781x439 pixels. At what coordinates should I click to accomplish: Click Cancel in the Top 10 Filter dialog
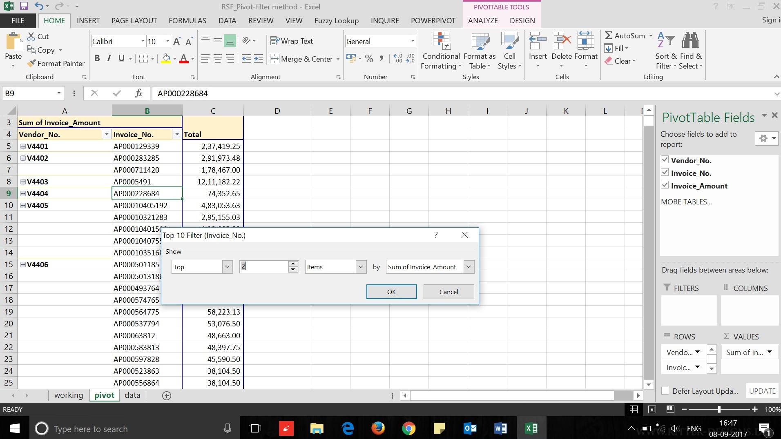449,292
